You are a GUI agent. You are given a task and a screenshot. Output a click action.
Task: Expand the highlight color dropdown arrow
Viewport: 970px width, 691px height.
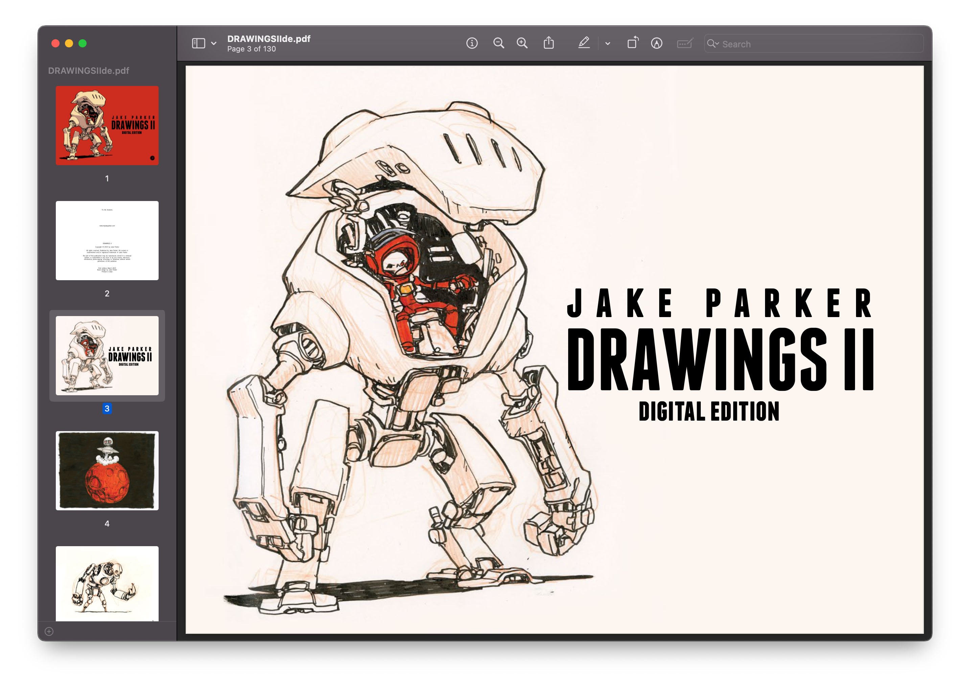608,43
